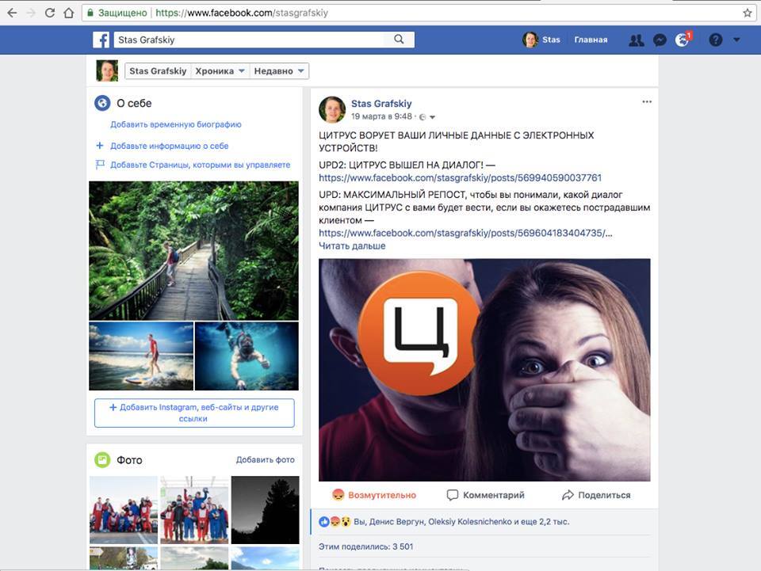Open the jungle boardwalk featured photo
The height and width of the screenshot is (571, 761).
click(193, 250)
